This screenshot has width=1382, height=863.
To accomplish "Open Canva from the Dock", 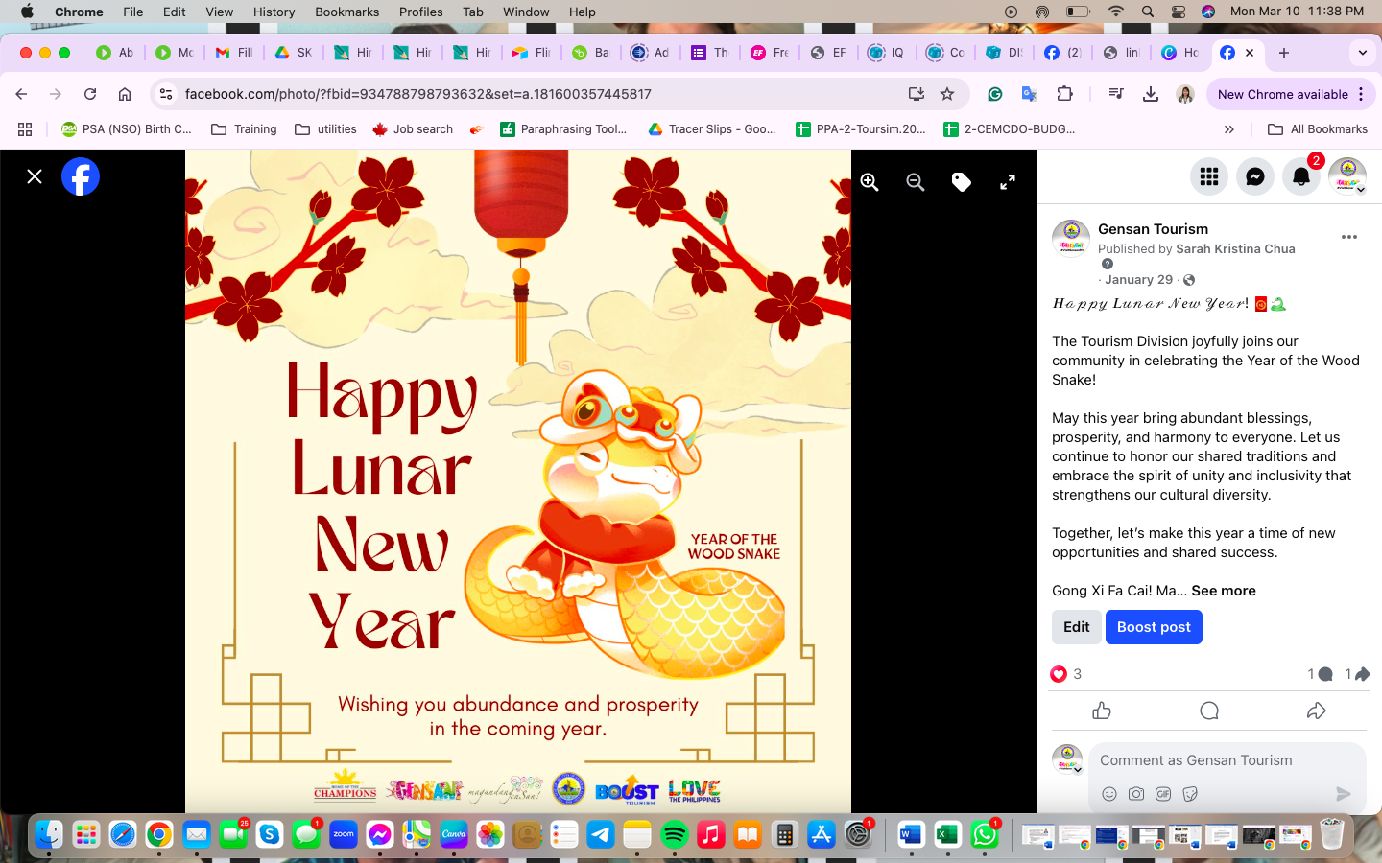I will tap(454, 835).
